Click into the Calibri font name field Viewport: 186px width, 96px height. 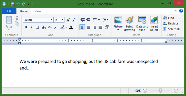pos(36,20)
